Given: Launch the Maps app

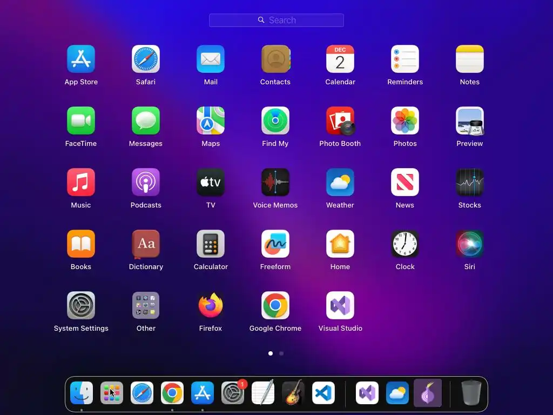Looking at the screenshot, I should pyautogui.click(x=211, y=121).
